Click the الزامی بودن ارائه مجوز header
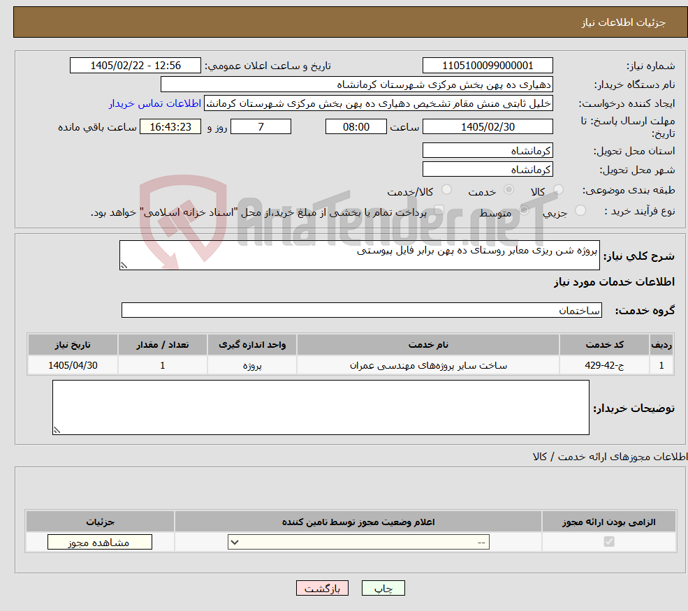The width and height of the screenshot is (688, 611). (608, 522)
